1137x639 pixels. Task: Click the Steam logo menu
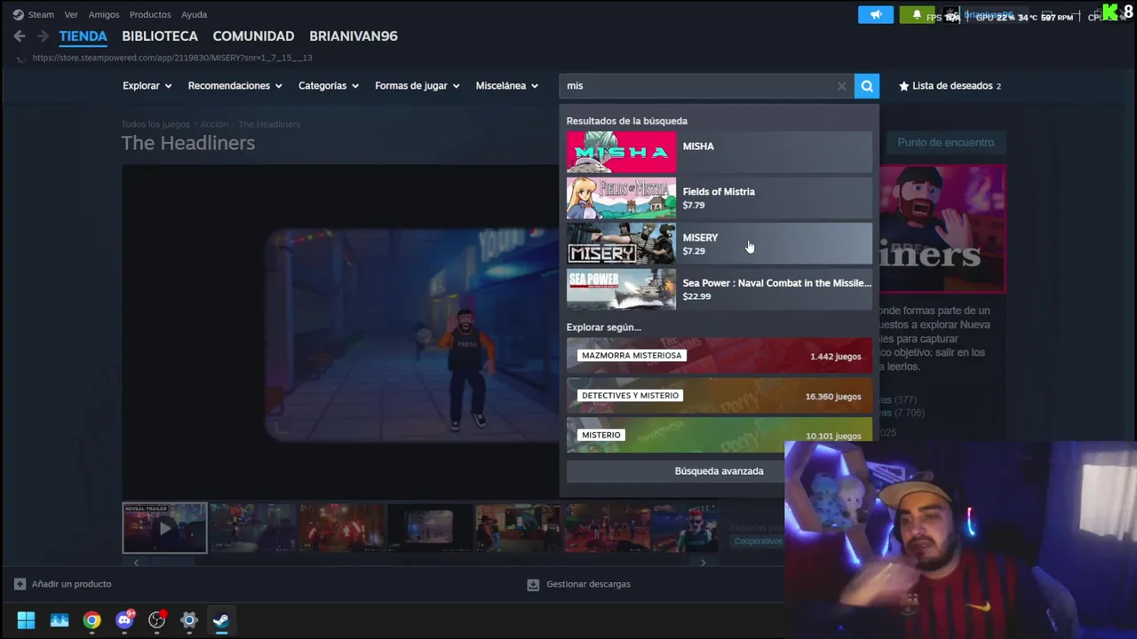pos(18,14)
